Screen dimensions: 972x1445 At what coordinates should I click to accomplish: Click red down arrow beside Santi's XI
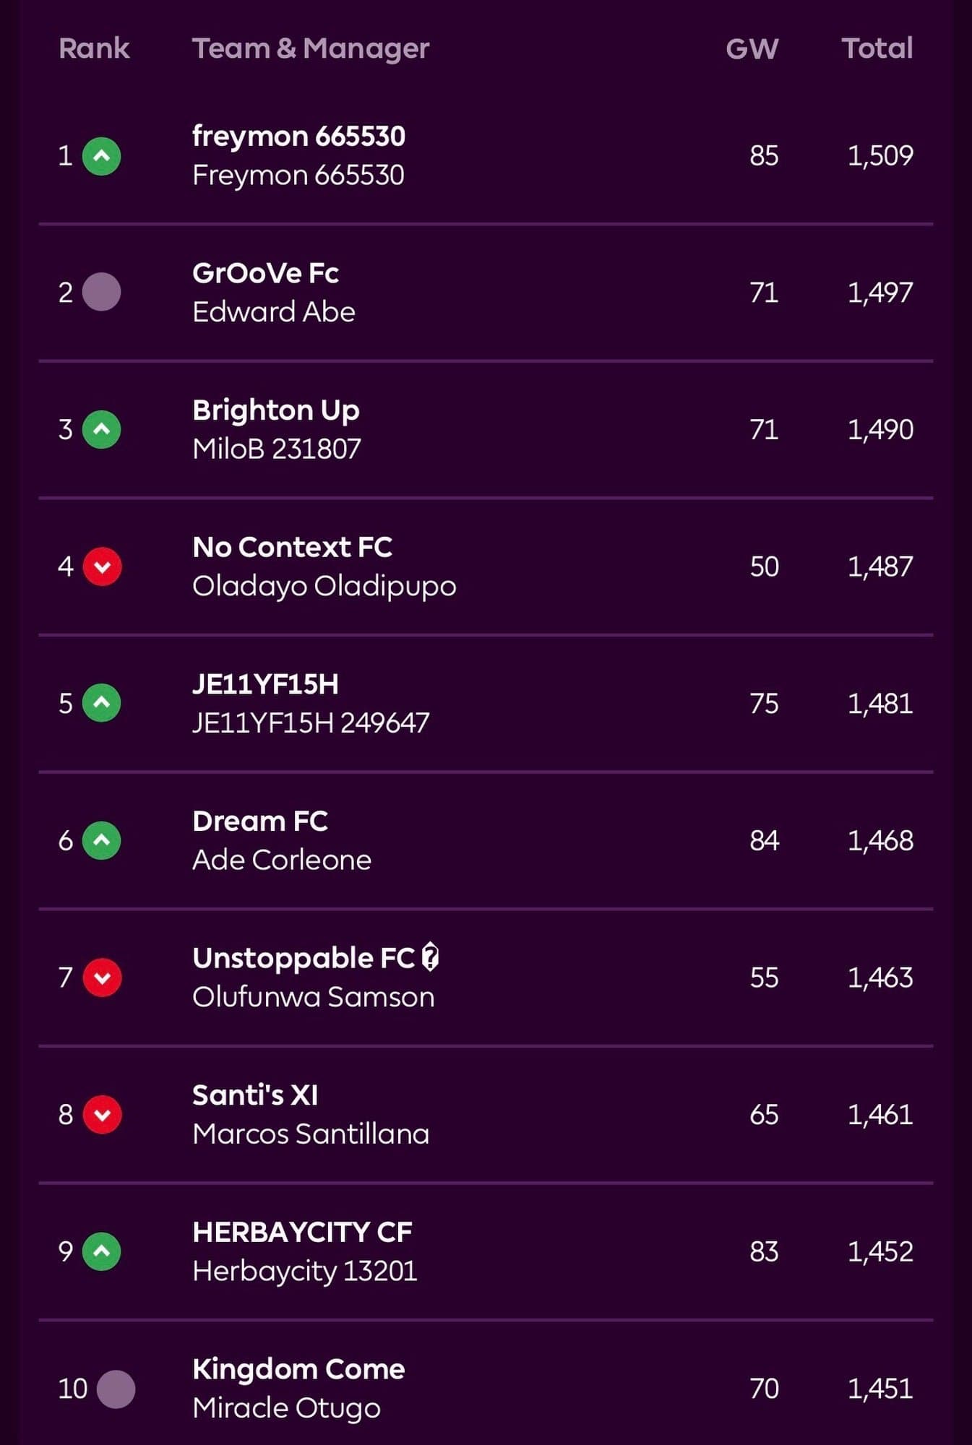(102, 1114)
